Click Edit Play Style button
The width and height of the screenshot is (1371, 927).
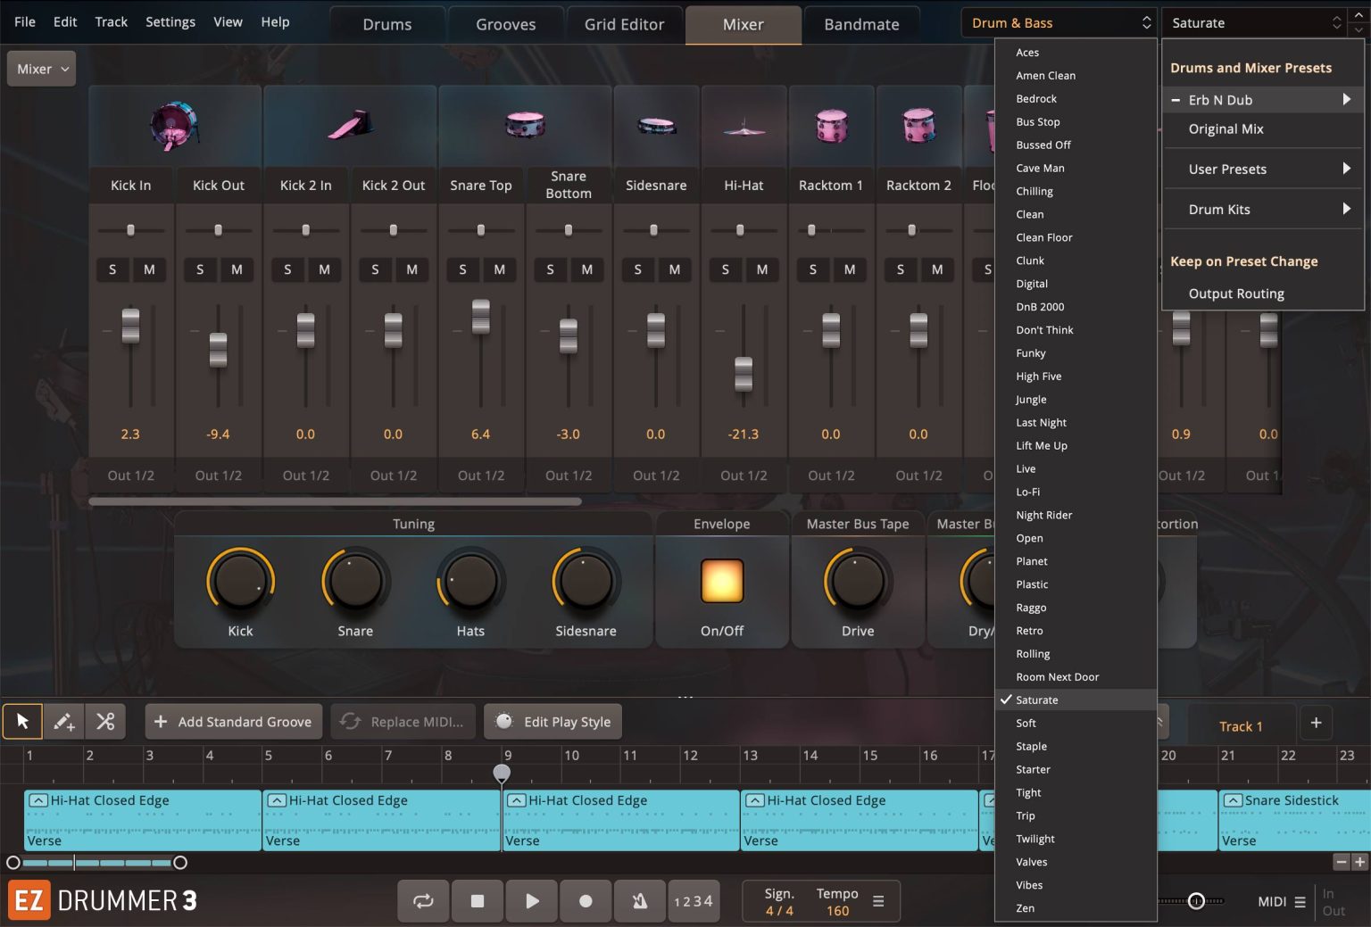[553, 722]
